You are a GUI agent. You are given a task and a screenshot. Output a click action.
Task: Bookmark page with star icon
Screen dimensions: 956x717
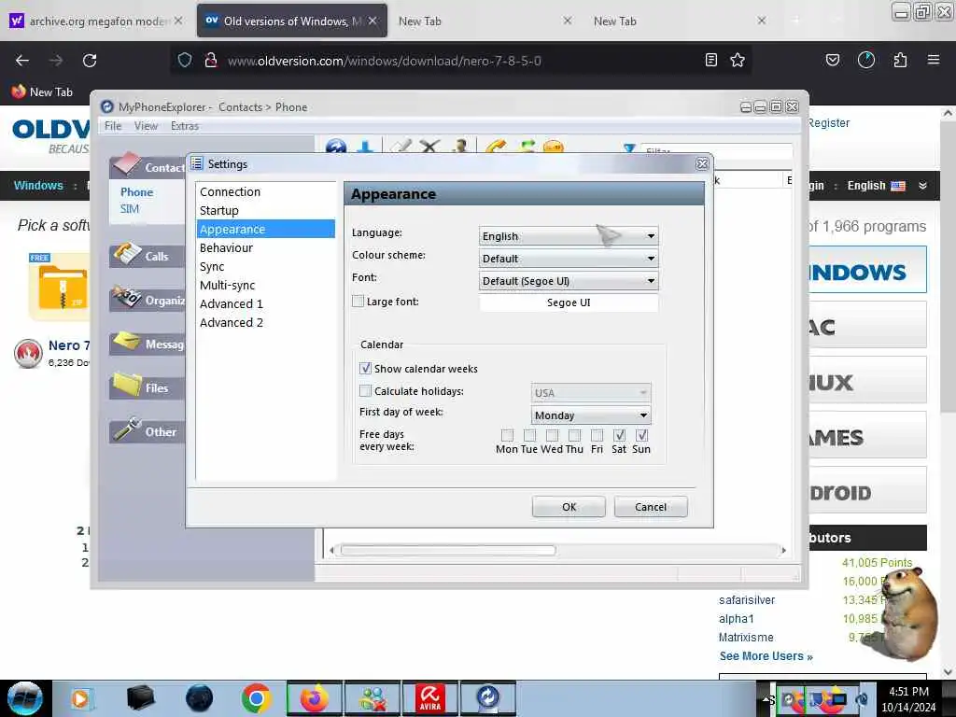tap(738, 60)
